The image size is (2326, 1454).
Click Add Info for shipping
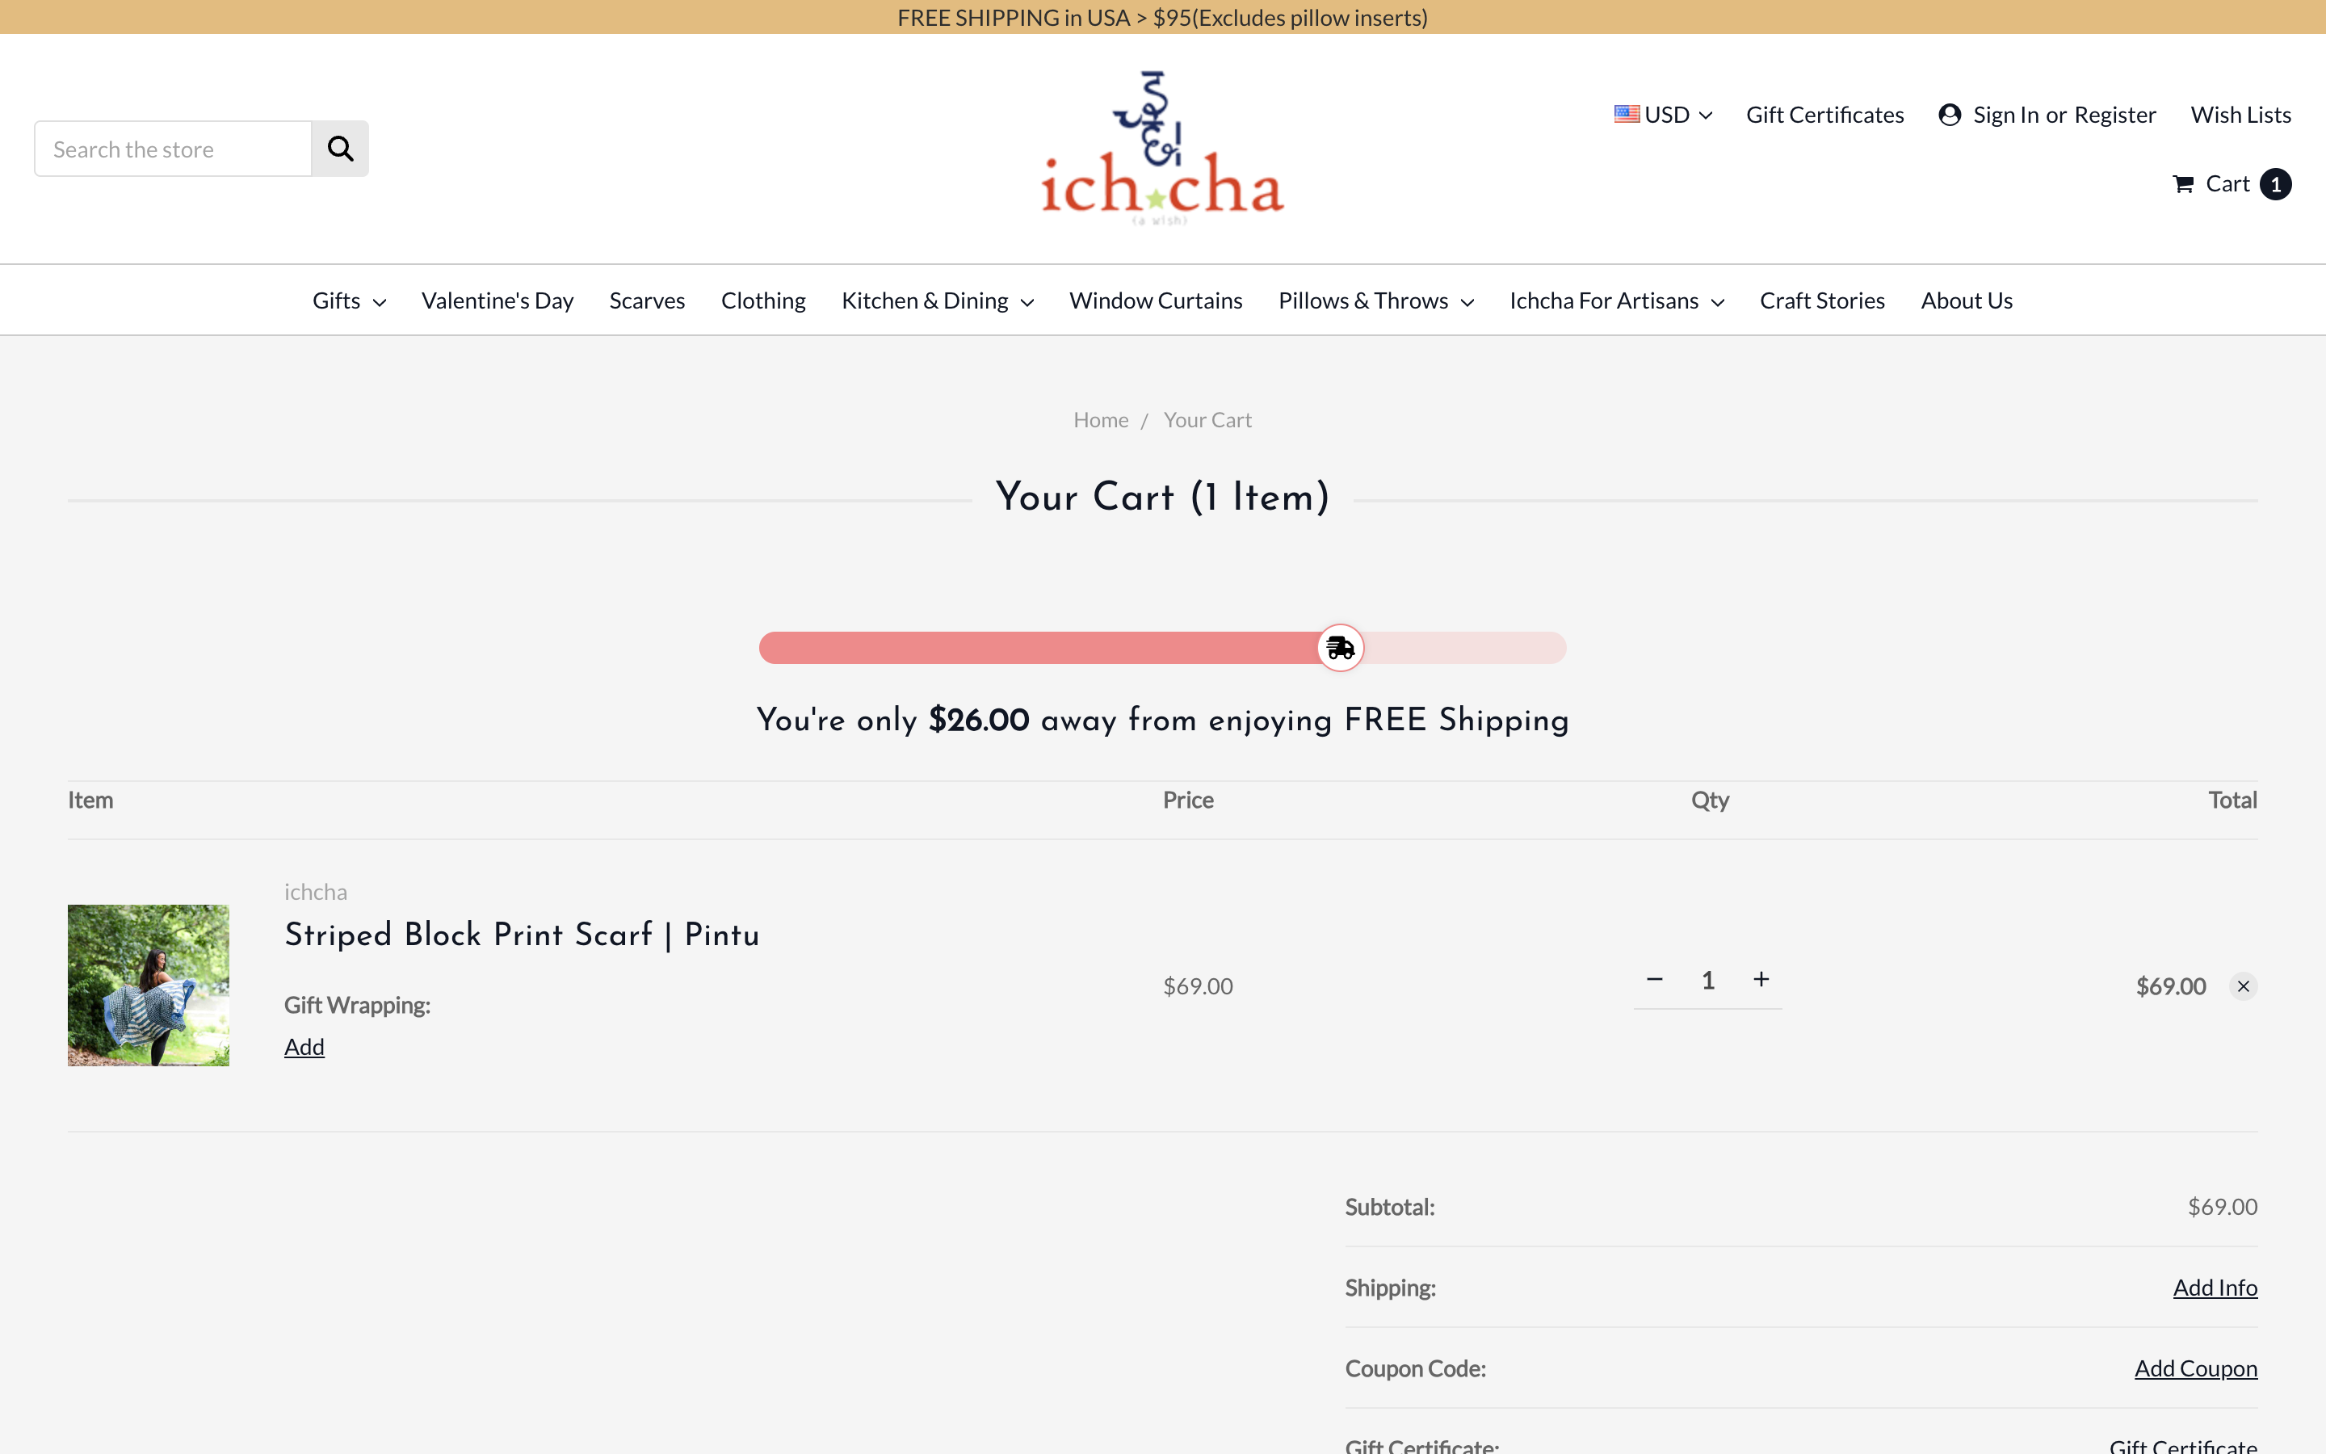pyautogui.click(x=2215, y=1288)
